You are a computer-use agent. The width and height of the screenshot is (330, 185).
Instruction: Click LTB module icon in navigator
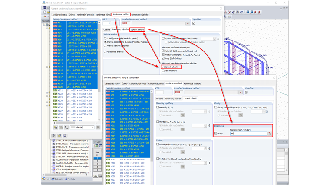54,169
